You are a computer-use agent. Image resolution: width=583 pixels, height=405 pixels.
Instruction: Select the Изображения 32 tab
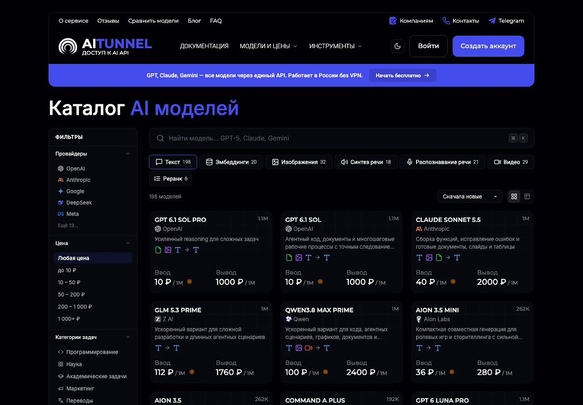pyautogui.click(x=299, y=162)
